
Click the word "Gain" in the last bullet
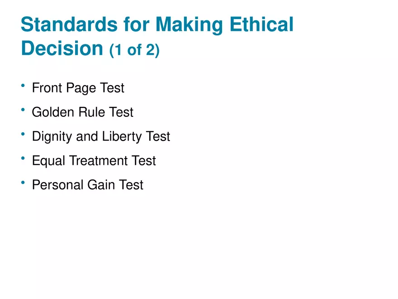coord(104,185)
